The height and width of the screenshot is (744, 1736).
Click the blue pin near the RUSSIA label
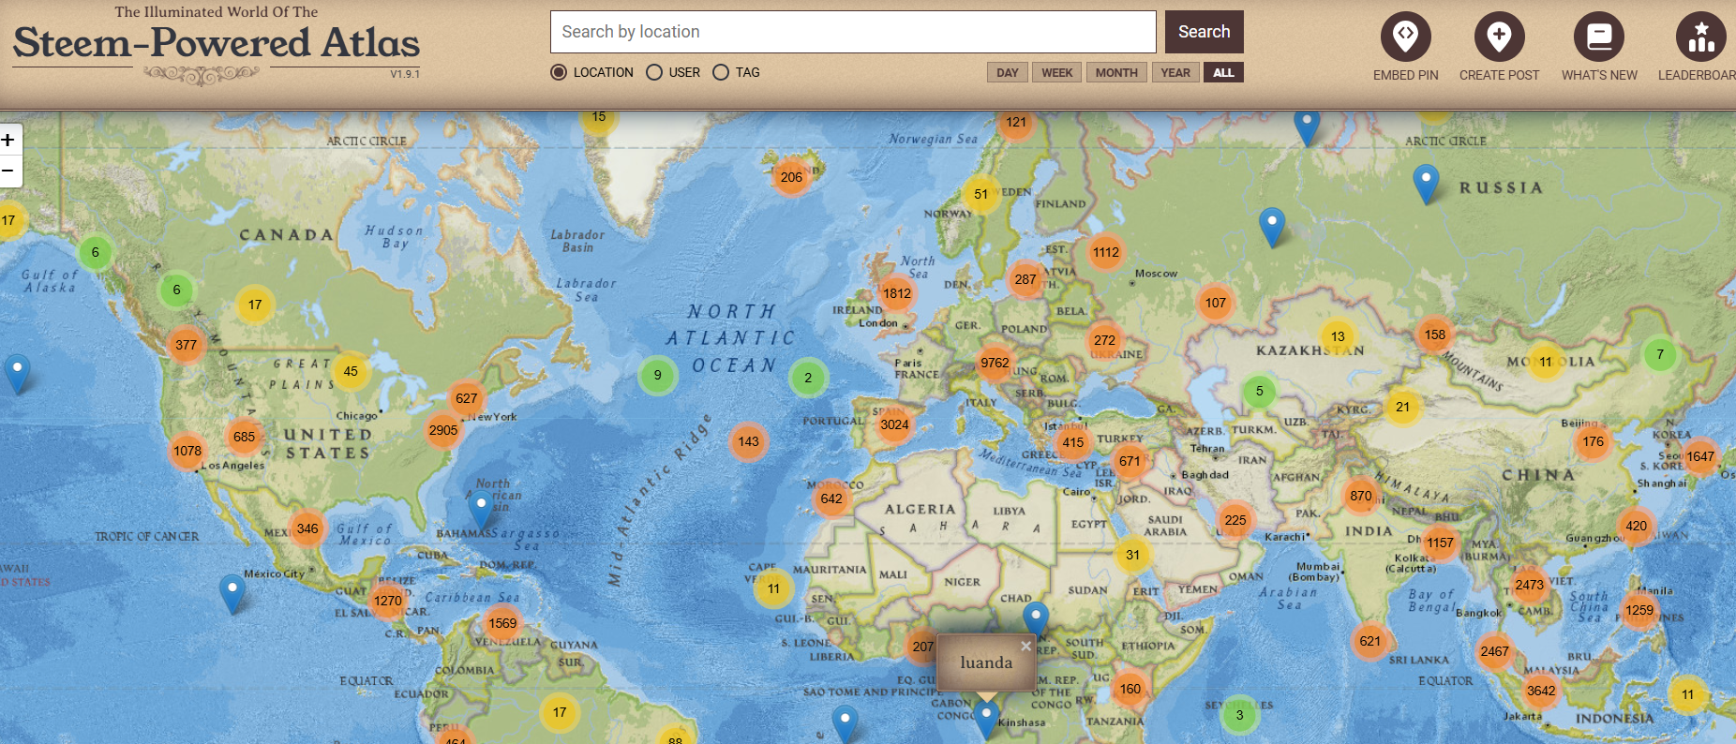(x=1426, y=184)
